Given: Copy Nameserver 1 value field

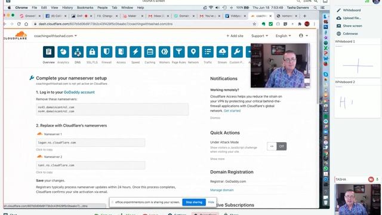Looking at the screenshot, I should pos(90,143).
